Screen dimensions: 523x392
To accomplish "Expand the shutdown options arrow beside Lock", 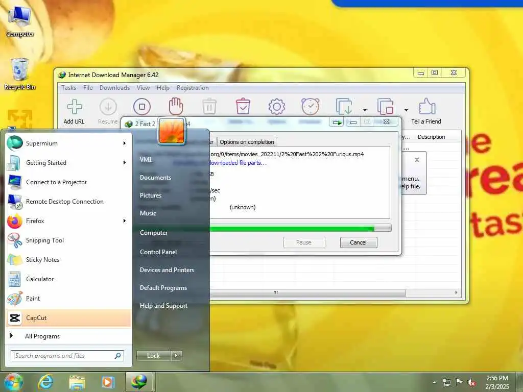I will [x=176, y=356].
